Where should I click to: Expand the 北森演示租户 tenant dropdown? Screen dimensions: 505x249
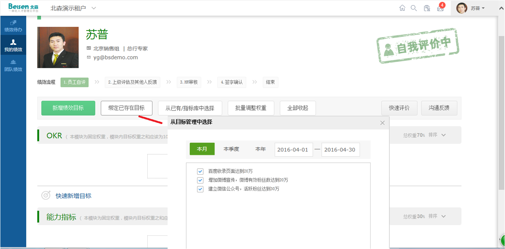pyautogui.click(x=93, y=8)
